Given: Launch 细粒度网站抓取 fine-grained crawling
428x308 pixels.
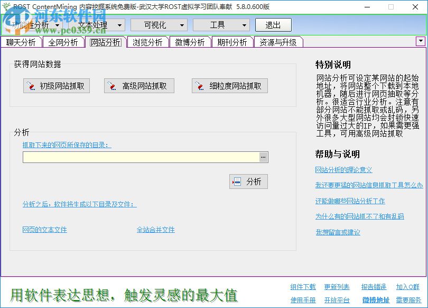Looking at the screenshot, I should pyautogui.click(x=230, y=86).
